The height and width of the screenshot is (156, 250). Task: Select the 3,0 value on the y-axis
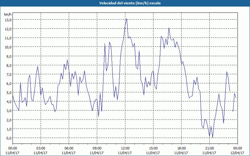point(9,111)
